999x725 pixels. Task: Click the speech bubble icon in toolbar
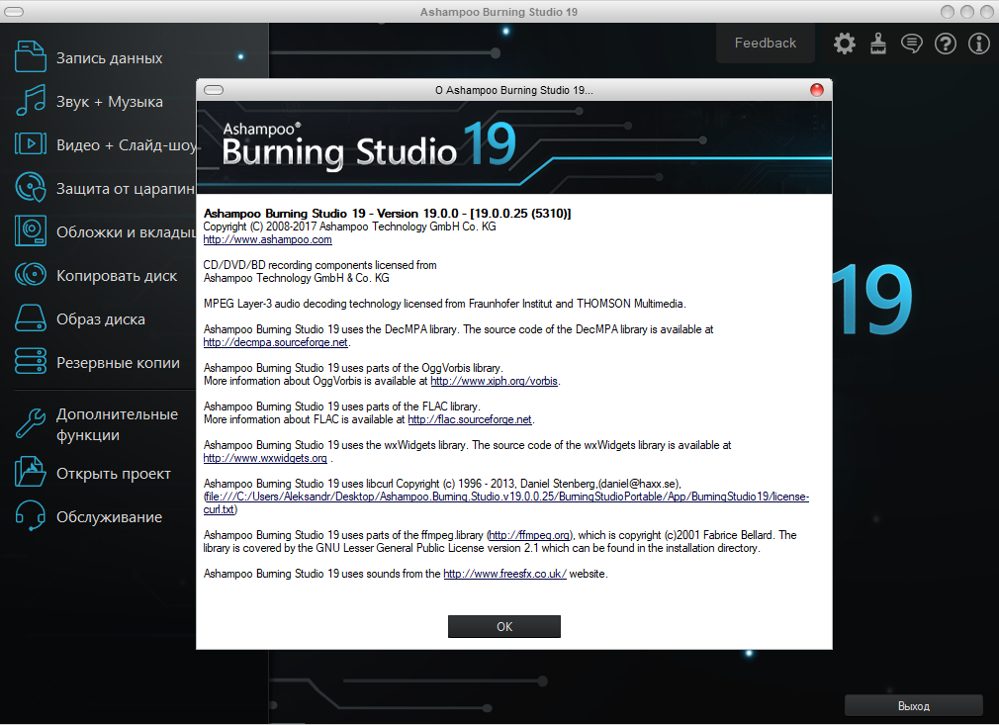pyautogui.click(x=912, y=44)
